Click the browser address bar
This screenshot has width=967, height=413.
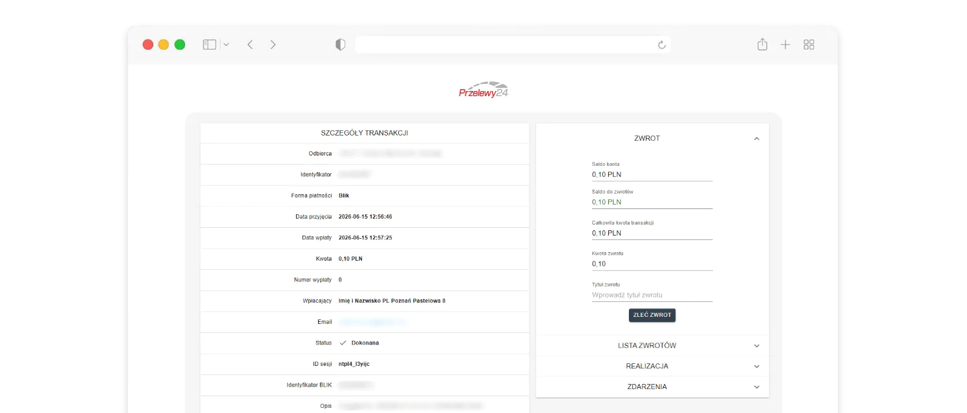point(513,45)
